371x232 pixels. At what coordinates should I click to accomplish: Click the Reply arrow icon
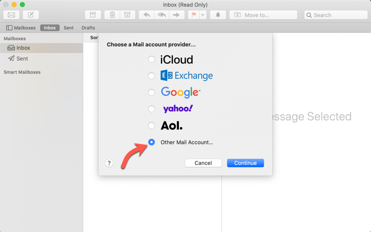(x=147, y=15)
